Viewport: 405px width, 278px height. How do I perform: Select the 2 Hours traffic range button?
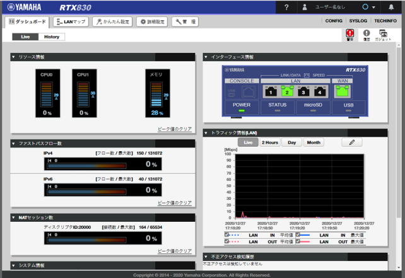tap(270, 142)
